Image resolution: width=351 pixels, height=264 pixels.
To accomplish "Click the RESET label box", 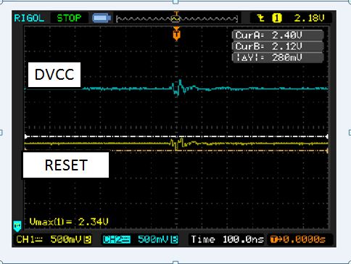I will (x=66, y=165).
